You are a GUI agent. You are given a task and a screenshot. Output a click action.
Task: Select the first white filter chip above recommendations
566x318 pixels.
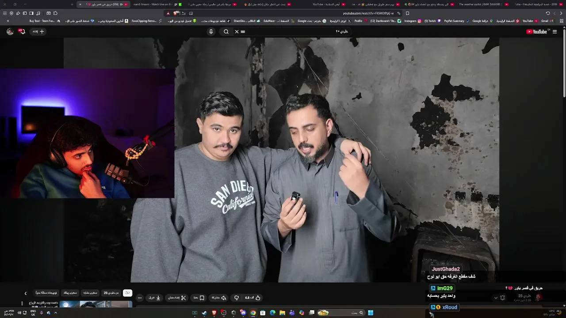127,293
